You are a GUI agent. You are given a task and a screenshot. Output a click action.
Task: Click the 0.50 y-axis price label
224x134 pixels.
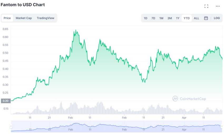[6, 53]
